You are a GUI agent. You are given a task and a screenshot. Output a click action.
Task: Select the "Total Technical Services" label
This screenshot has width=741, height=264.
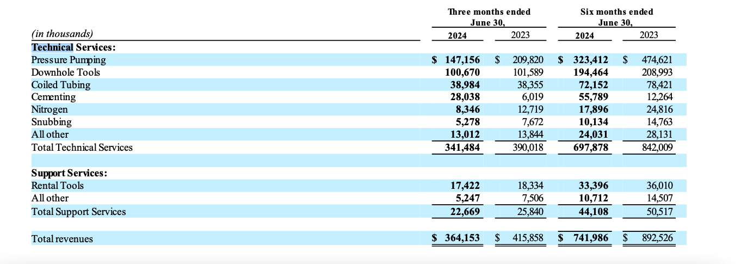(x=82, y=148)
